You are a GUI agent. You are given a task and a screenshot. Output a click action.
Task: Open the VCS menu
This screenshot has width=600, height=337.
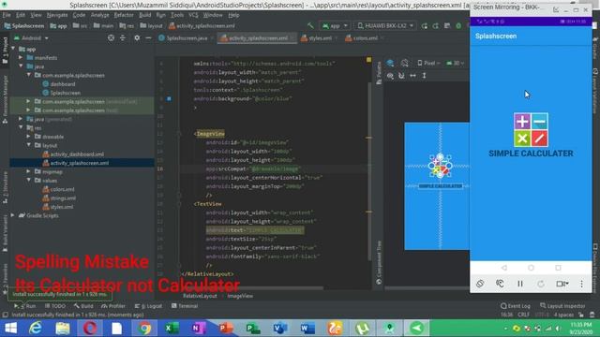click(193, 15)
